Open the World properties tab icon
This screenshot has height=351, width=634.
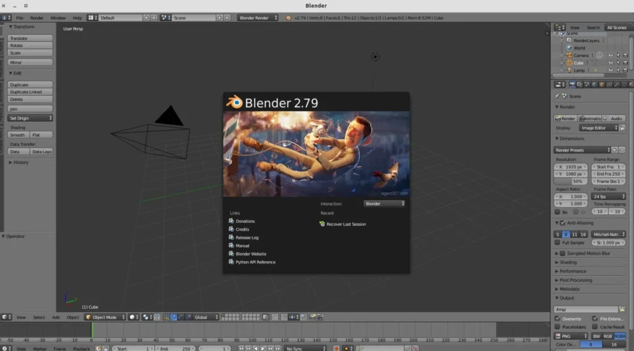[x=594, y=85]
